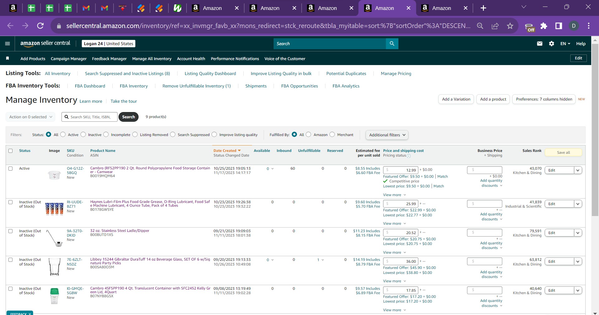Viewport: 599px width, 315px height.
Task: Open Chrome profile D avatar
Action: [x=574, y=26]
